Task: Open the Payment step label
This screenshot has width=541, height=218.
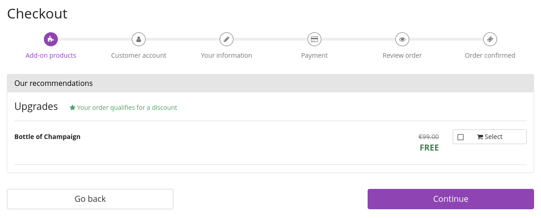Action: point(314,55)
